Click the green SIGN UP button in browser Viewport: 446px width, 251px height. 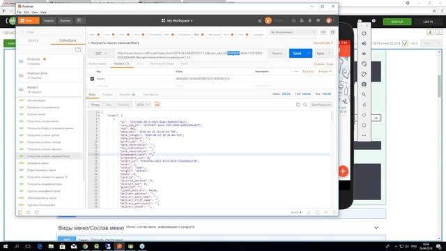(397, 22)
